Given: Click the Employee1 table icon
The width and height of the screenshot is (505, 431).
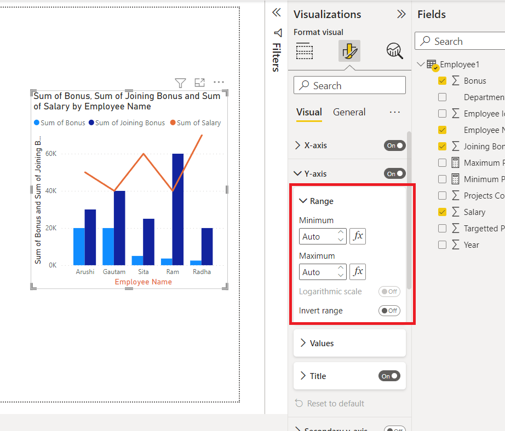Looking at the screenshot, I should (433, 65).
